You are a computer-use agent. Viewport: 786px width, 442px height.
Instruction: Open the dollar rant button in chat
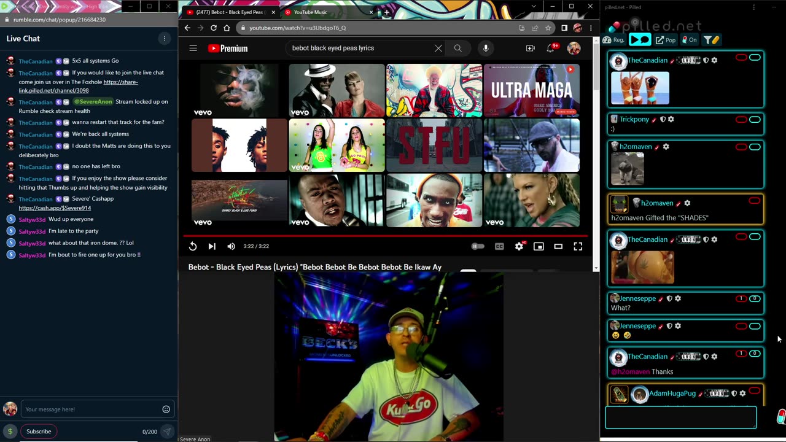(10, 432)
